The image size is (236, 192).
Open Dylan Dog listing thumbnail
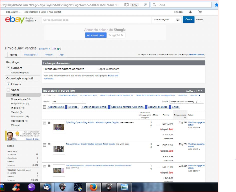[x=59, y=127]
